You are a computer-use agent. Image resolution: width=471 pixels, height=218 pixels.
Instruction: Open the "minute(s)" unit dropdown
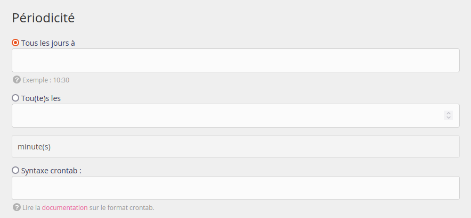click(235, 147)
